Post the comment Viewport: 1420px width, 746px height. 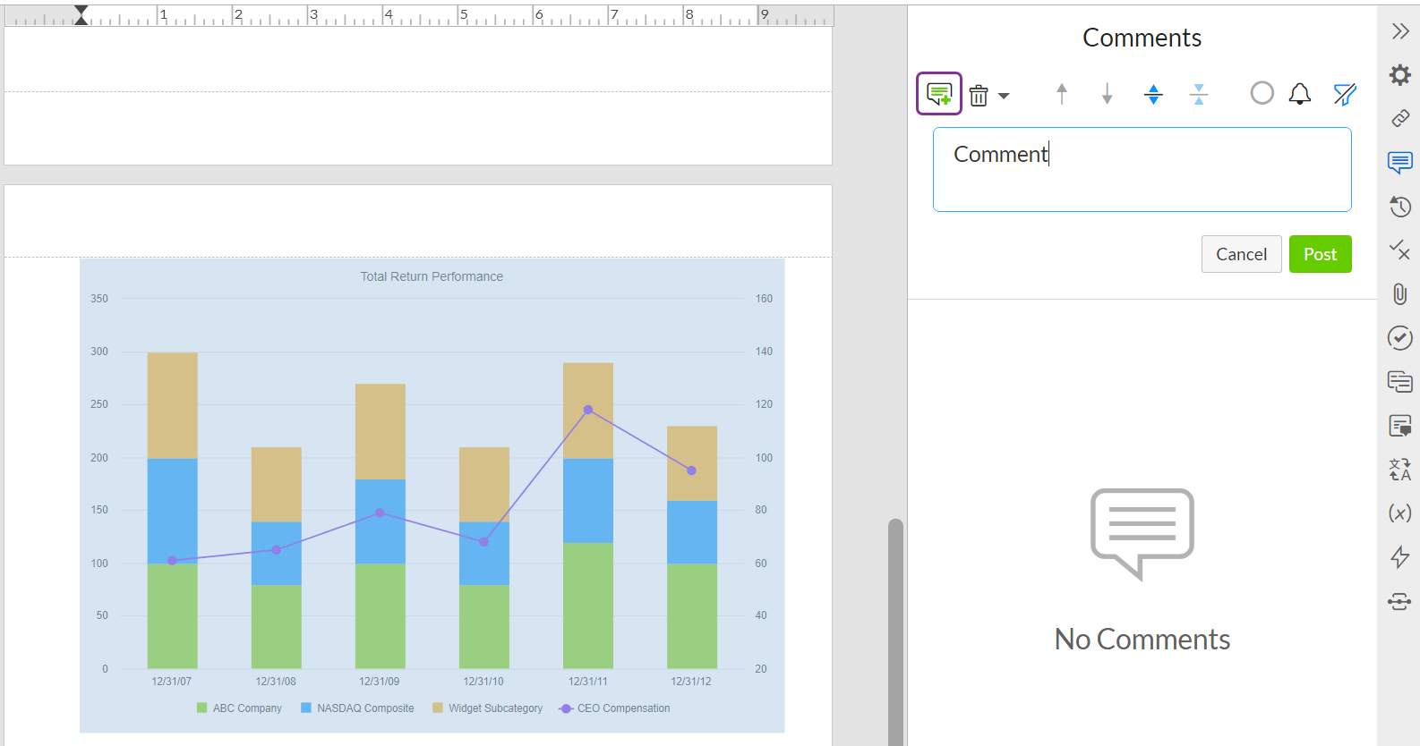click(1321, 254)
